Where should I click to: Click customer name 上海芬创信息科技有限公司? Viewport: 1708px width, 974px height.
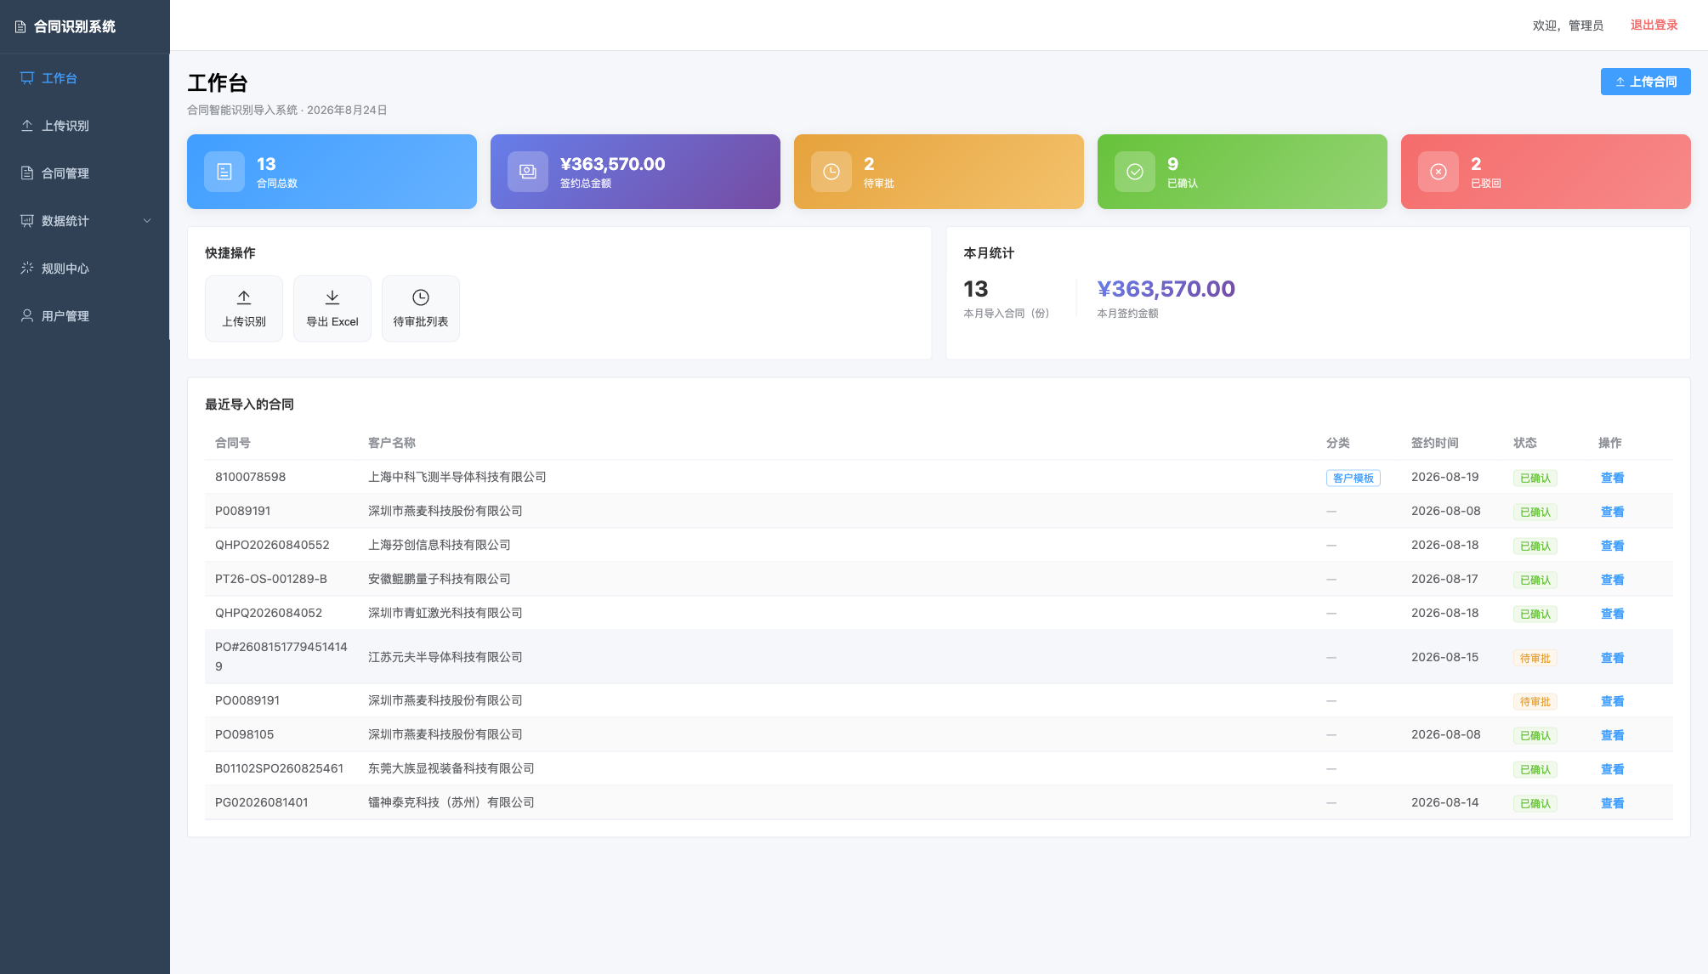(440, 545)
